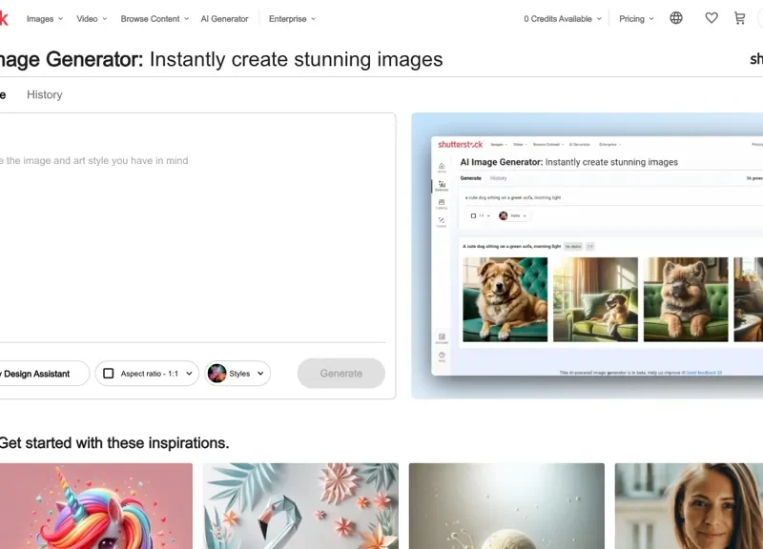Click the Generate button
Image resolution: width=763 pixels, height=549 pixels.
(340, 374)
